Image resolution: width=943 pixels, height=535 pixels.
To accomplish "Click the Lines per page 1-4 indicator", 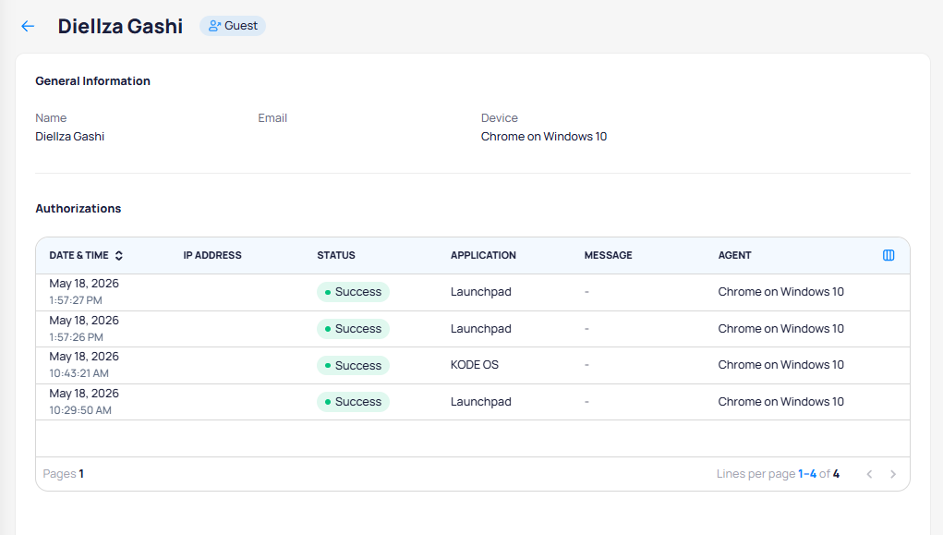I will pyautogui.click(x=778, y=474).
